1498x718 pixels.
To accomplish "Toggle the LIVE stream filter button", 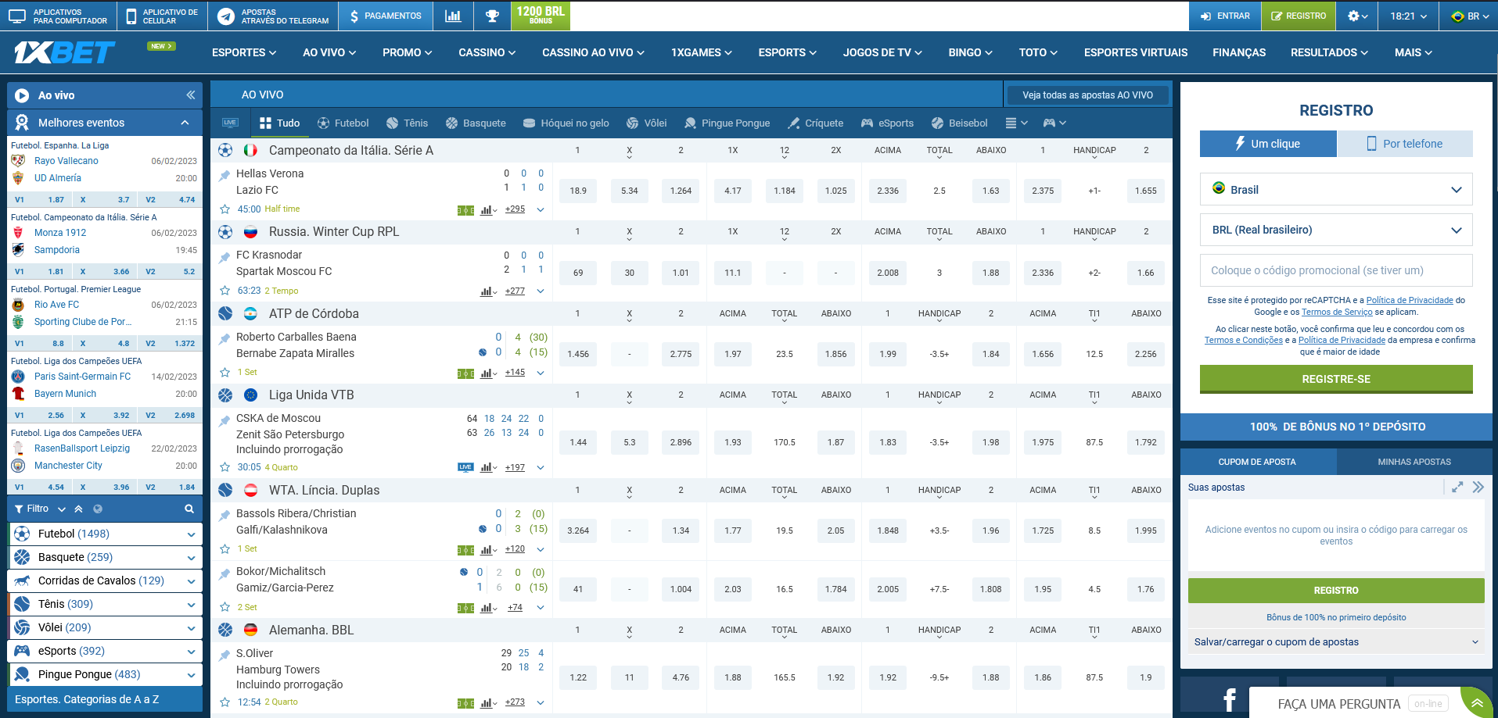I will tap(230, 123).
